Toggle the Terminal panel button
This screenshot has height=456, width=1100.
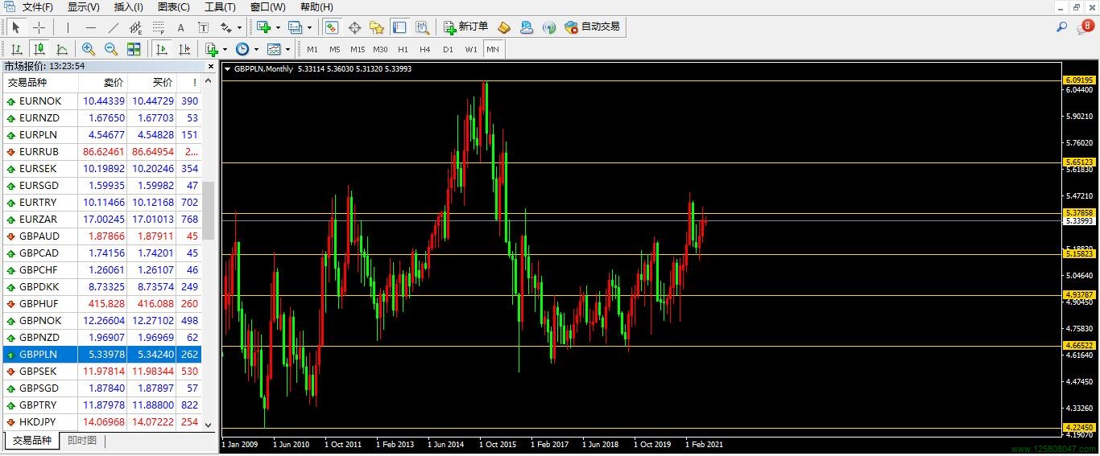399,27
